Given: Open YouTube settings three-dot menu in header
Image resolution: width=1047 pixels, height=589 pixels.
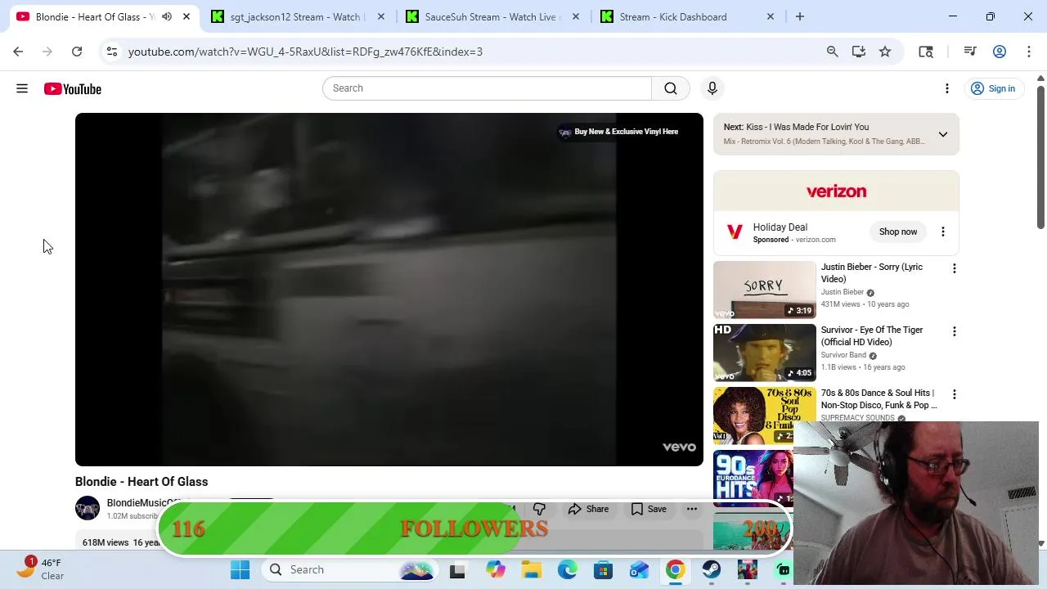Looking at the screenshot, I should [x=947, y=88].
